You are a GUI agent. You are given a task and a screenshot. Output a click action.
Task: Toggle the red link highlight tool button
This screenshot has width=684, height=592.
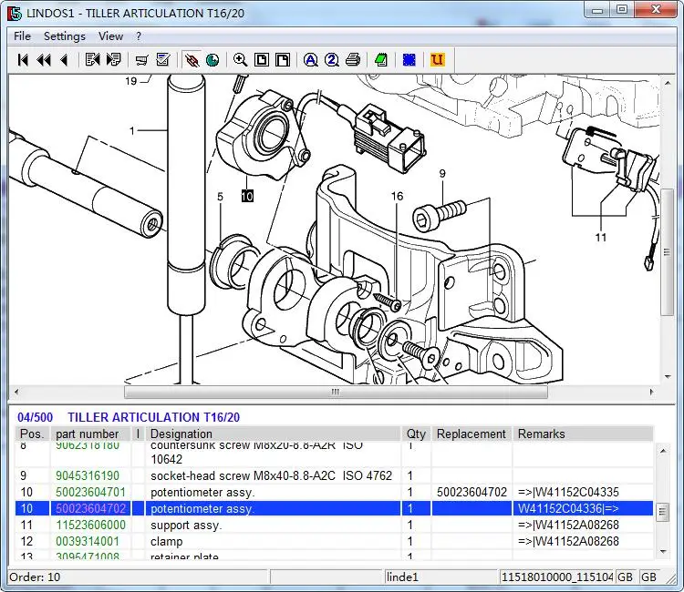click(x=192, y=60)
